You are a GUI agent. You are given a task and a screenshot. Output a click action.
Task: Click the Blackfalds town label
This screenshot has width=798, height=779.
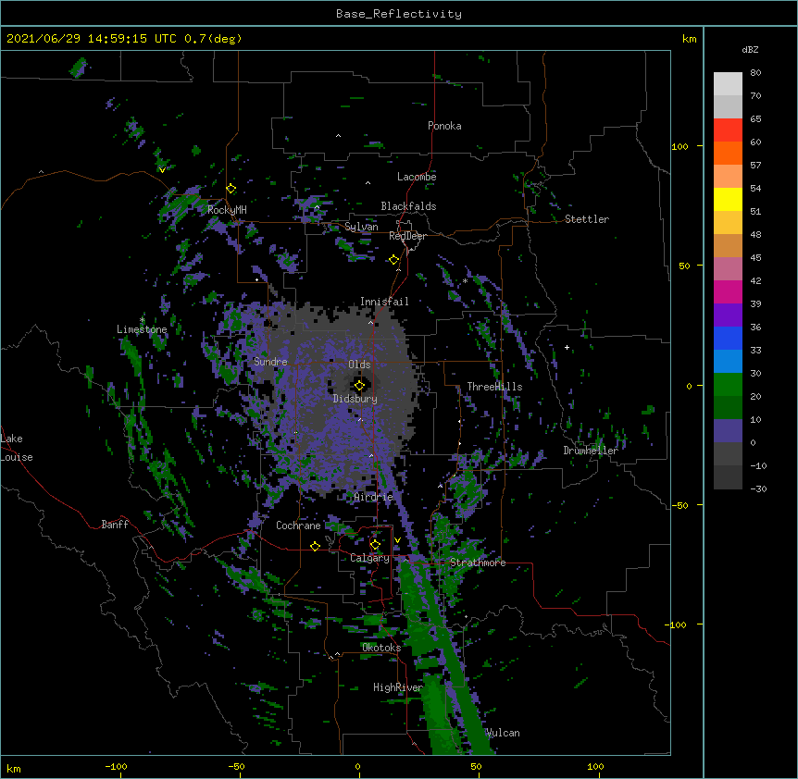408,206
